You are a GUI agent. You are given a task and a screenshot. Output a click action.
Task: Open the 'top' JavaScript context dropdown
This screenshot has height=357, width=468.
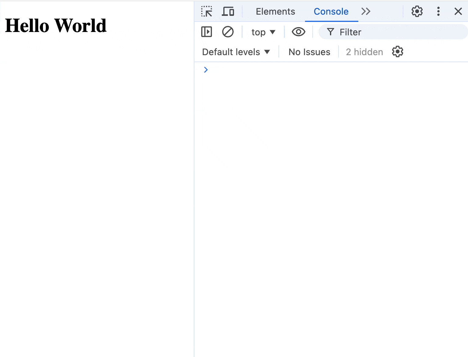[x=263, y=32]
